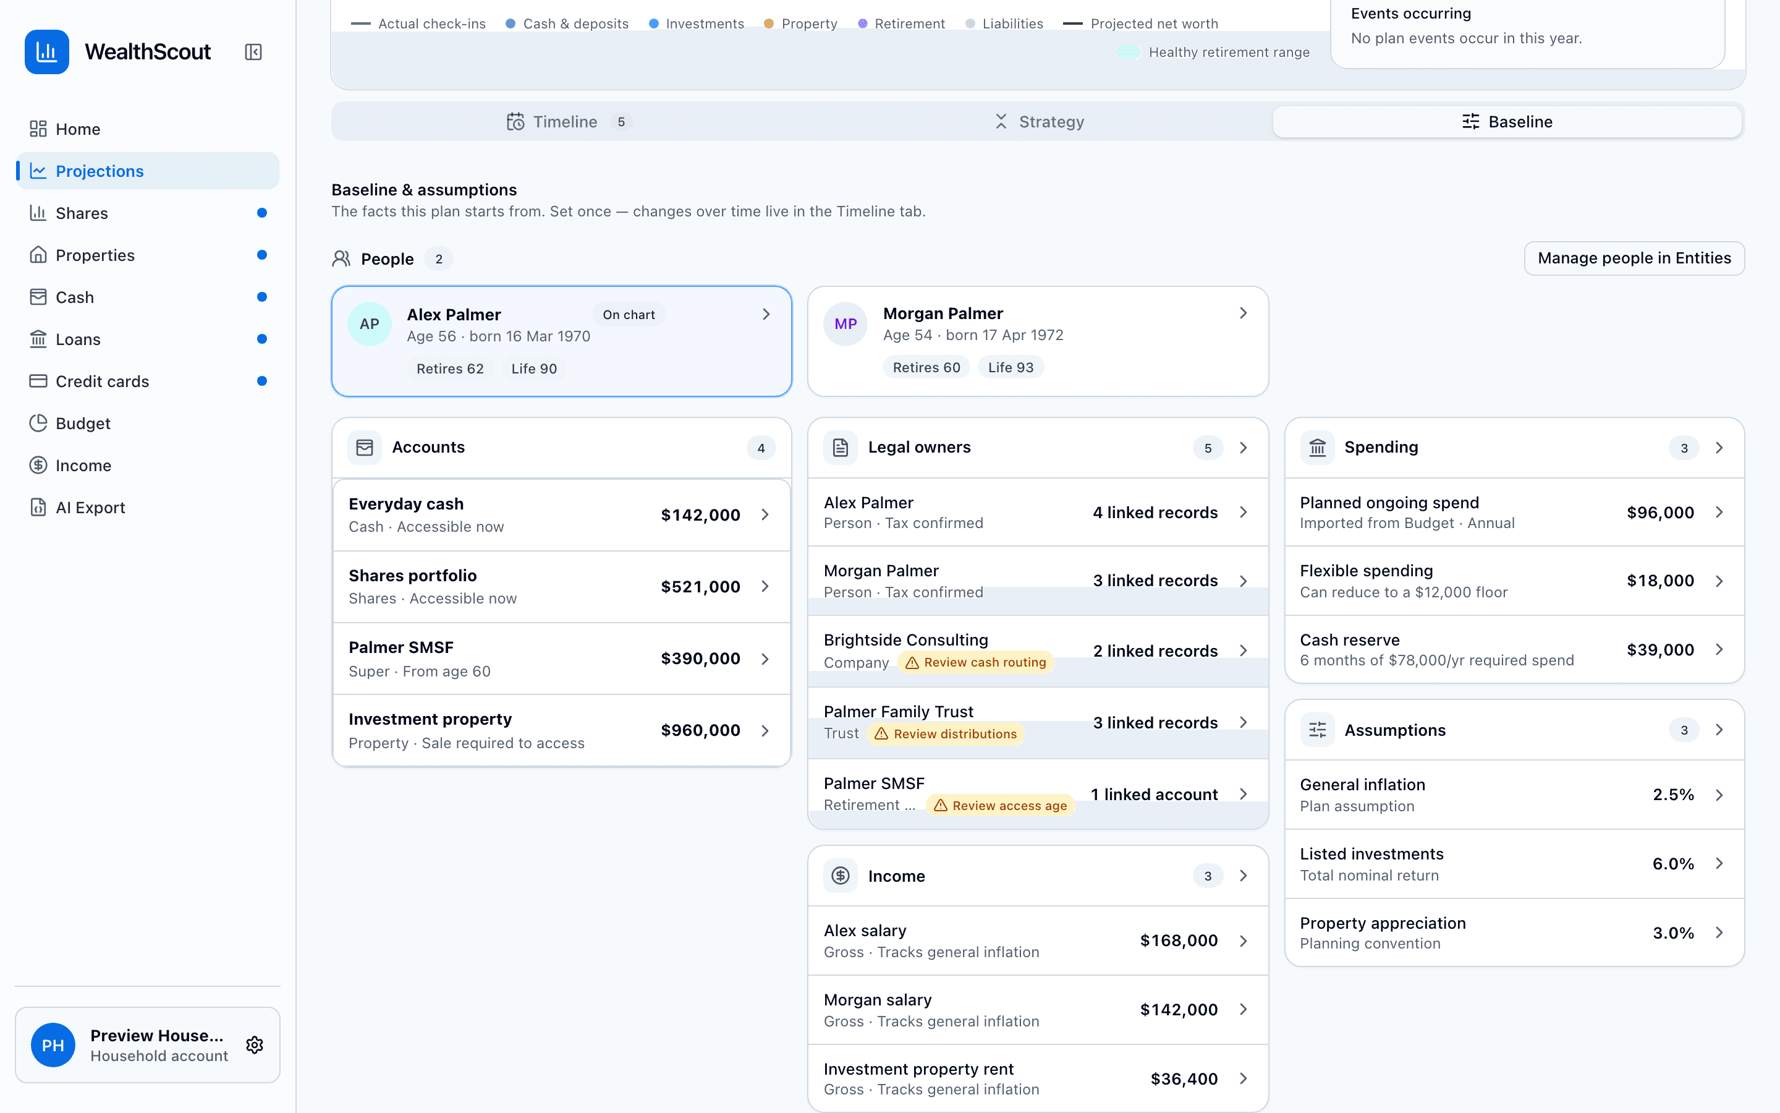Click the Strategy crossed-arrows icon

tap(1001, 121)
